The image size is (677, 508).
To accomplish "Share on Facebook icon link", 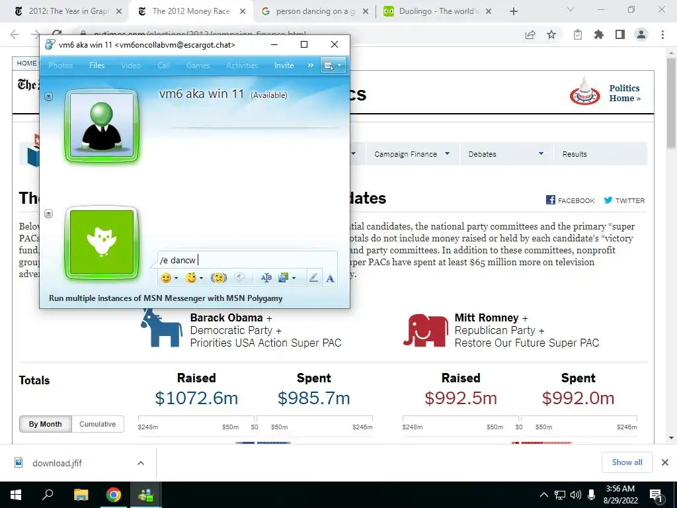I will point(551,200).
